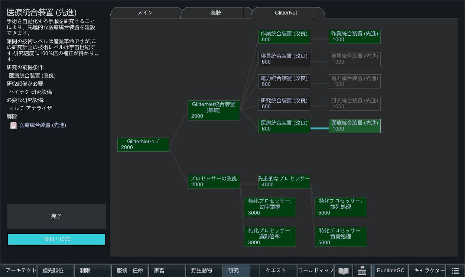
Task: Click the 解除: label
Action: (13, 116)
